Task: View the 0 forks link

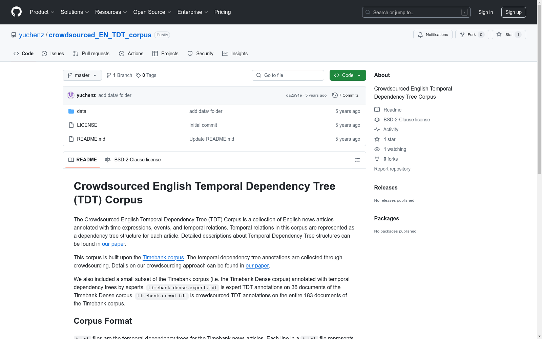Action: click(x=386, y=159)
